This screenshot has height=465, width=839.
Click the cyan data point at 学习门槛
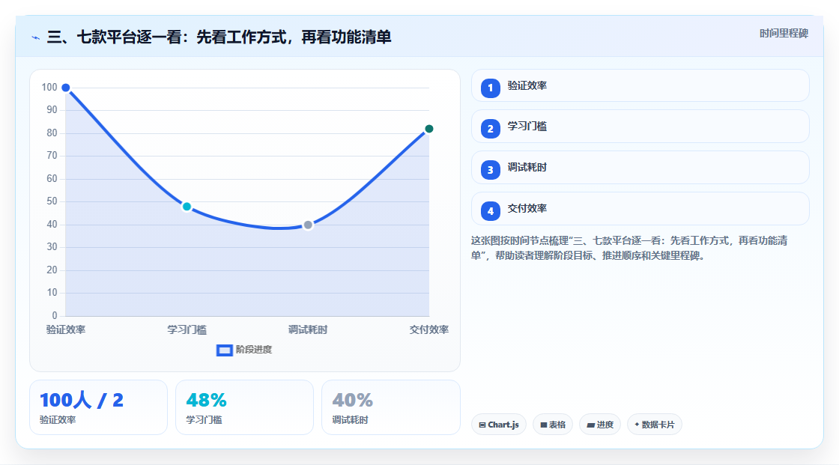[x=187, y=207]
